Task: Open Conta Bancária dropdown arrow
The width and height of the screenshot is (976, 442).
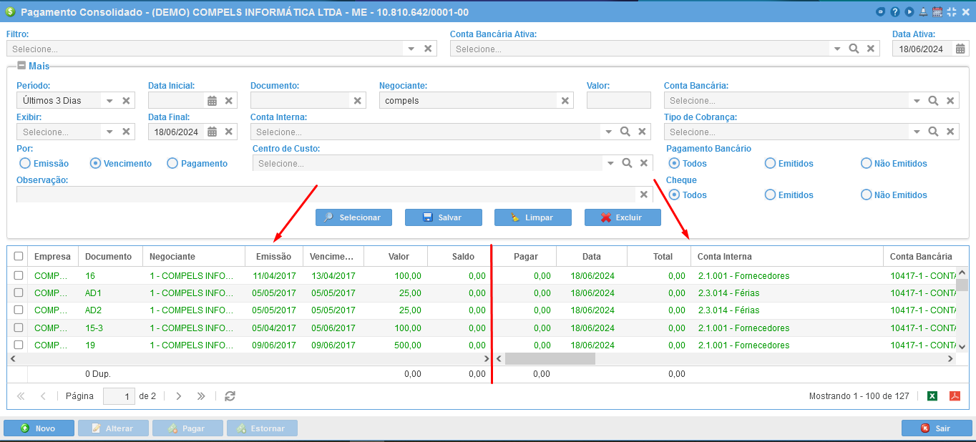Action: pyautogui.click(x=916, y=100)
